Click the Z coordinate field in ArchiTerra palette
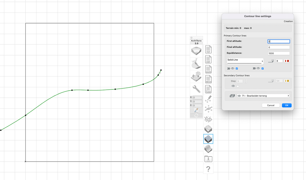The height and width of the screenshot is (180, 306). click(x=198, y=105)
